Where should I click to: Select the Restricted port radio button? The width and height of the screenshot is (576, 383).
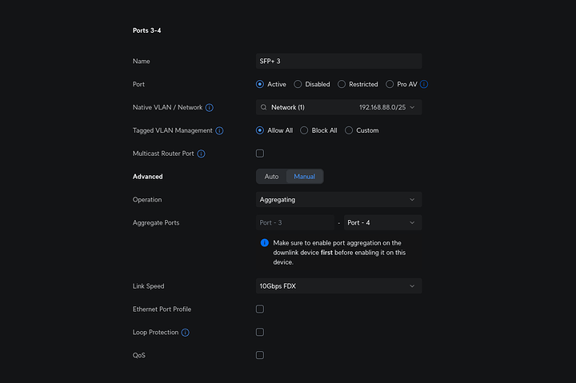point(342,84)
